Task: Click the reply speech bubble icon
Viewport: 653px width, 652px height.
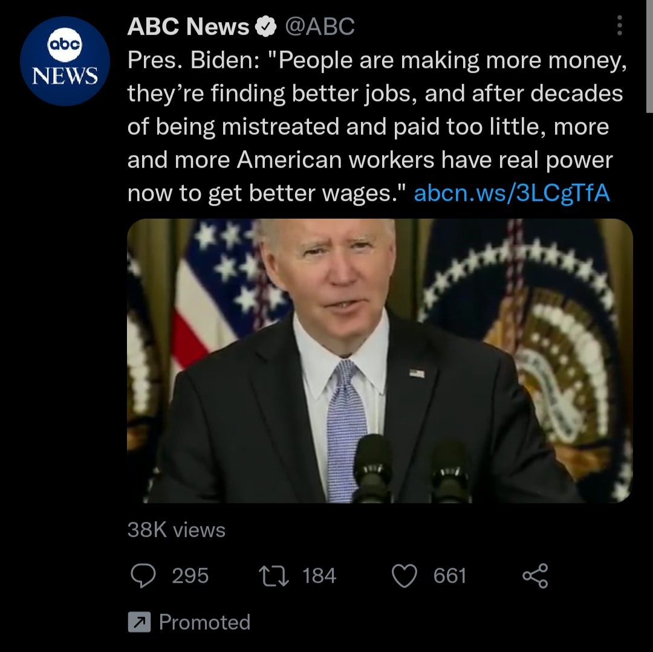Action: coord(143,575)
